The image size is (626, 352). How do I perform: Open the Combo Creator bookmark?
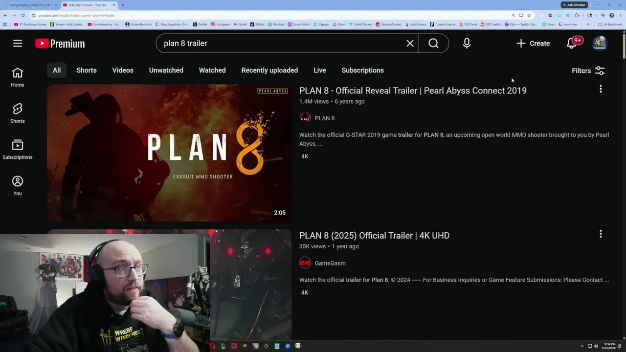click(443, 24)
